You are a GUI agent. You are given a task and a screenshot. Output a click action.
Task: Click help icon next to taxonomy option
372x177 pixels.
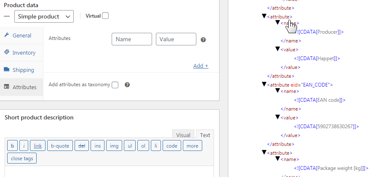click(127, 85)
